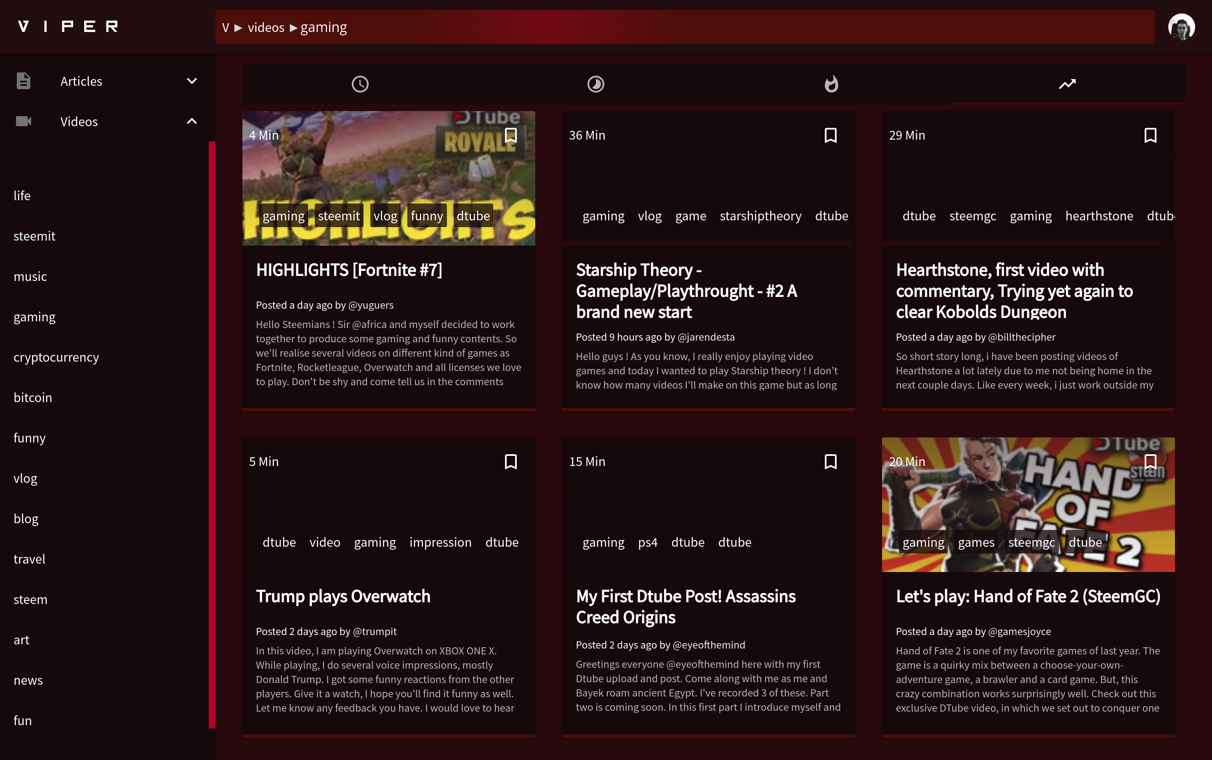The width and height of the screenshot is (1212, 760).
Task: Select the steemit tag in sidebar
Action: pos(34,236)
